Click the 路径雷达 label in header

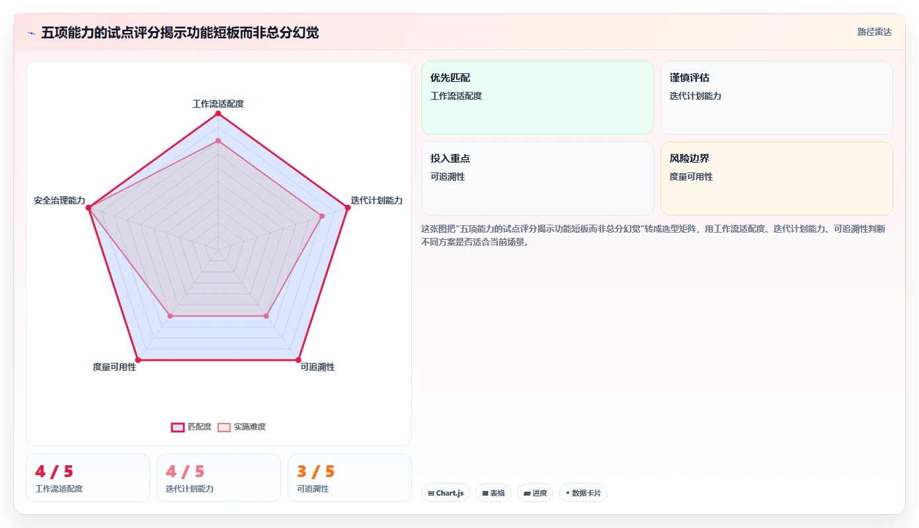(875, 32)
